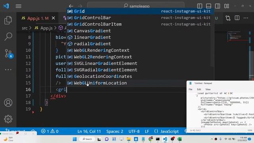Open Customize Layout icon
Image resolution: width=254 pixels, height=143 pixels.
click(x=227, y=6)
